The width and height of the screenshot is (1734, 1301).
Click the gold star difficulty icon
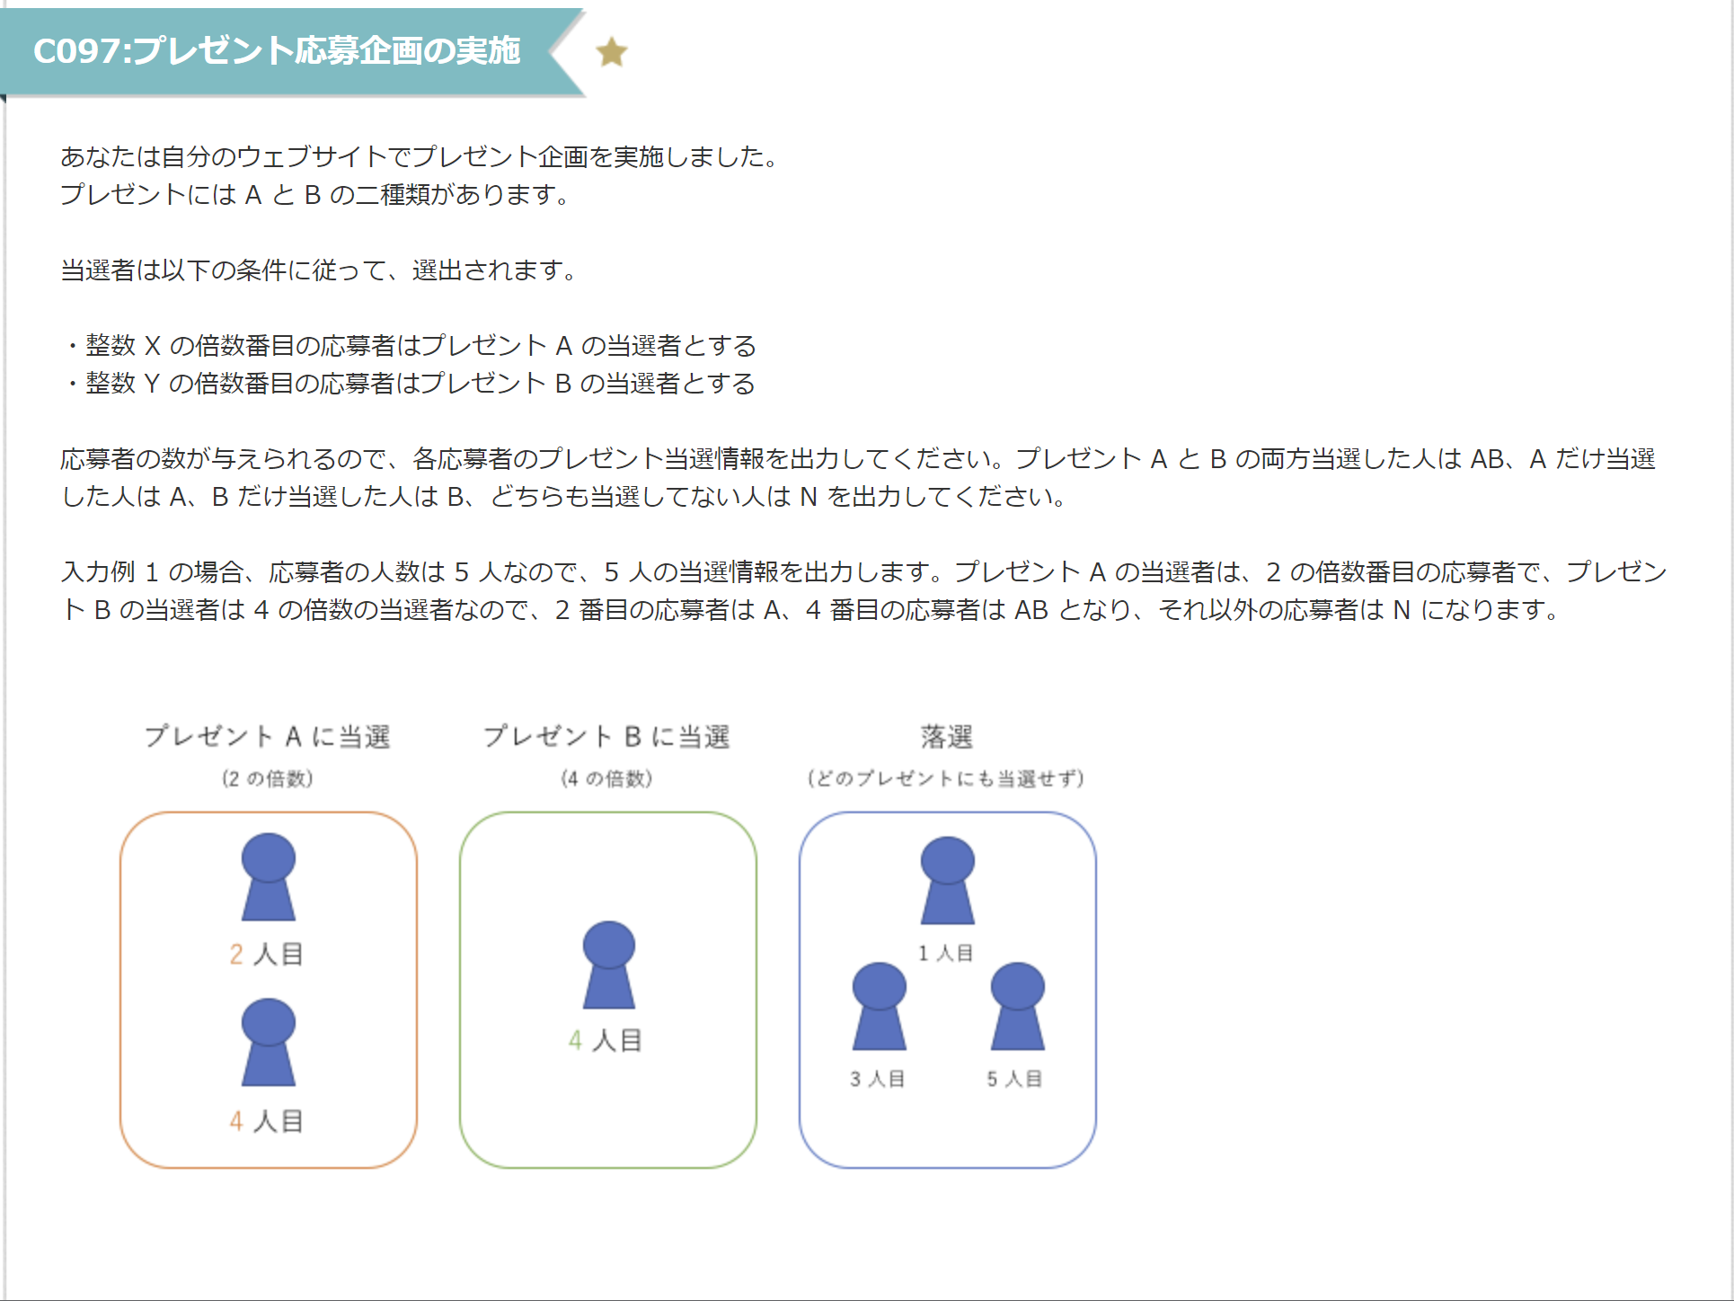tap(611, 52)
